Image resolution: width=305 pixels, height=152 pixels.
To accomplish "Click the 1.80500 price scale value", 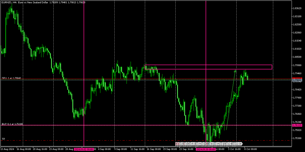I will click(x=297, y=57).
